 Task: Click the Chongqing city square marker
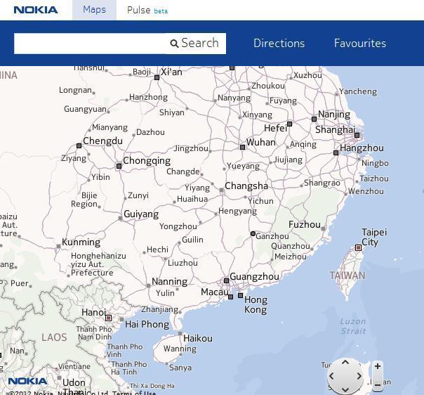pyautogui.click(x=119, y=167)
